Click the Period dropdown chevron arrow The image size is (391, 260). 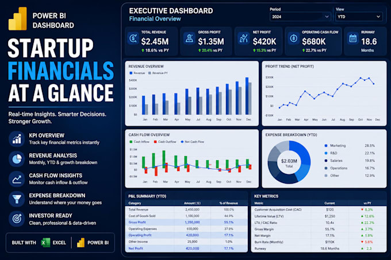pos(327,17)
